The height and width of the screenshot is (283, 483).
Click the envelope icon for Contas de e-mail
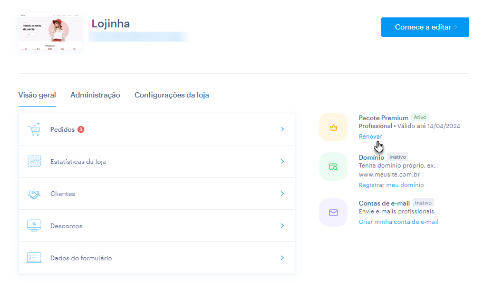click(x=333, y=212)
